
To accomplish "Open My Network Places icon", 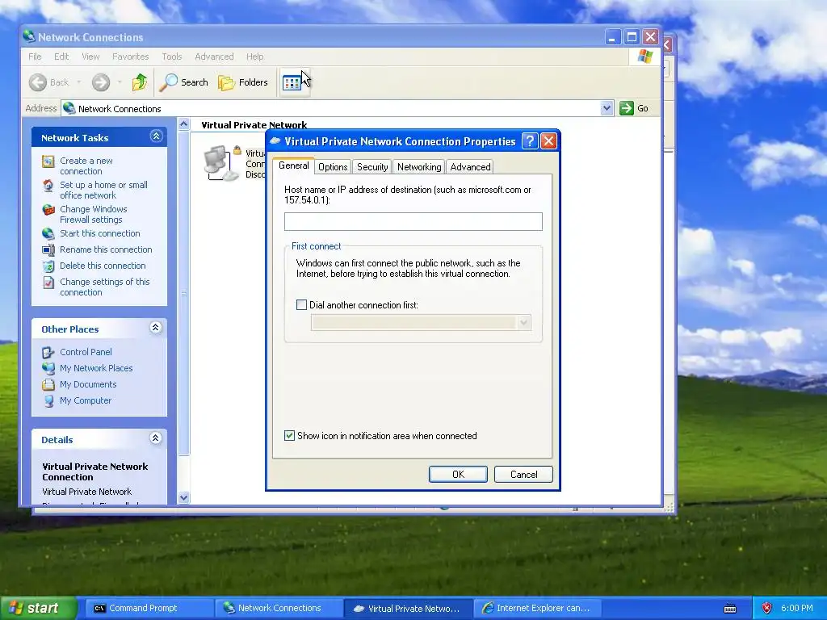I will [48, 368].
